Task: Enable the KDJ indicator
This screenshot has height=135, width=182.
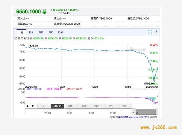Action: (71, 106)
